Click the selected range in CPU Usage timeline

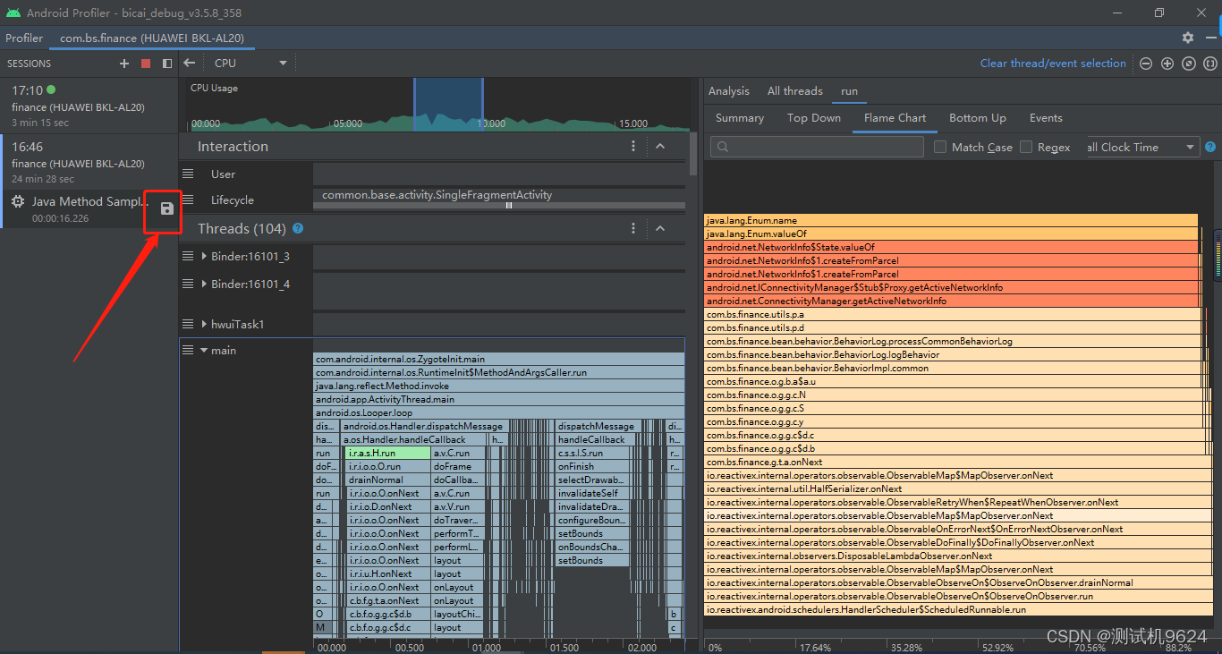(448, 104)
